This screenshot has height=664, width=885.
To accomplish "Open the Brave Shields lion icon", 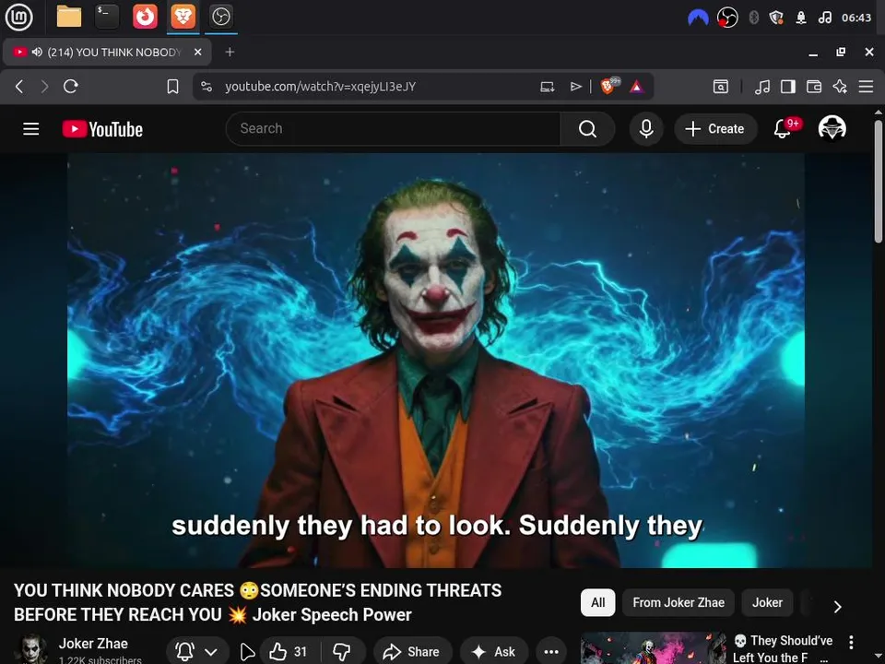I will pyautogui.click(x=609, y=86).
